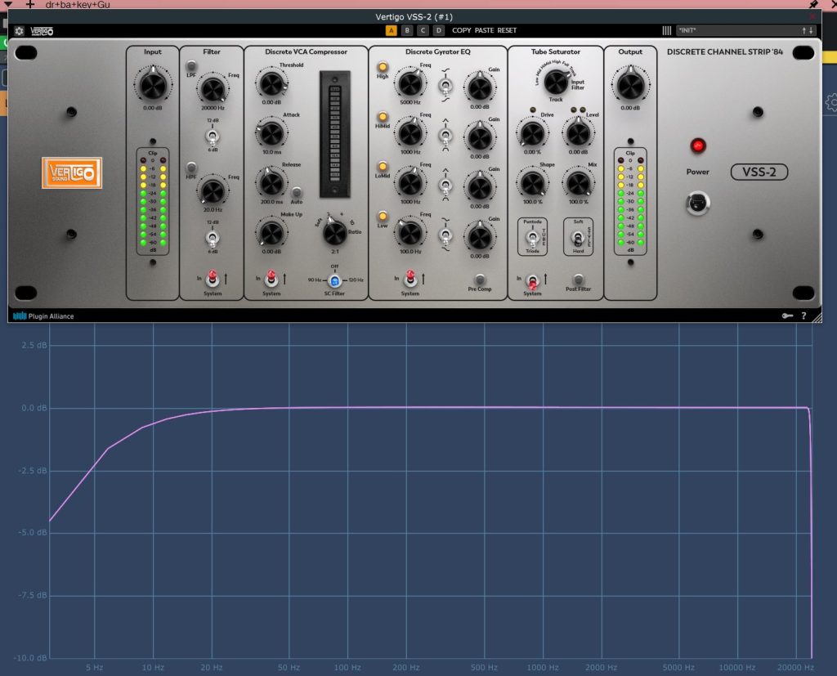The width and height of the screenshot is (837, 676).
Task: Click the preset up/down arrows
Action: (x=808, y=31)
